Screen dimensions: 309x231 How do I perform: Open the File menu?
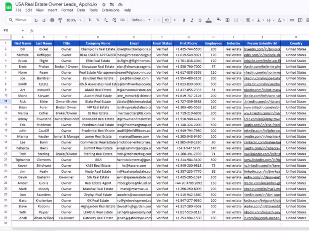pyautogui.click(x=19, y=10)
